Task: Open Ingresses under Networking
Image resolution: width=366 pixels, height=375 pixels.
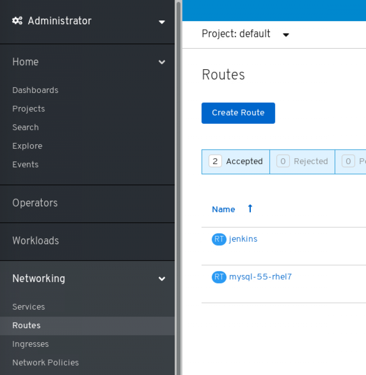Action: pyautogui.click(x=31, y=344)
